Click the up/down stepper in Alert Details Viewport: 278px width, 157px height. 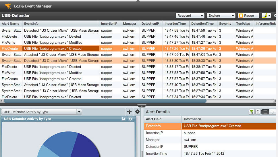click(x=258, y=112)
